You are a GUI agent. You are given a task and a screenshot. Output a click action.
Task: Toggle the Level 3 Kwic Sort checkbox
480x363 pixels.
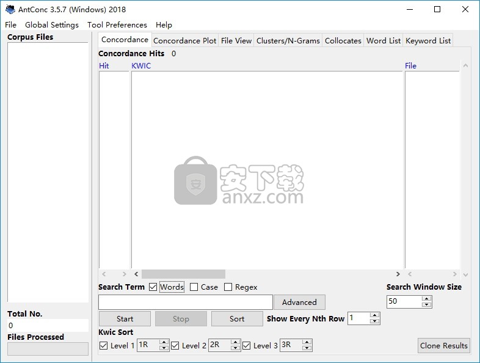click(x=247, y=345)
